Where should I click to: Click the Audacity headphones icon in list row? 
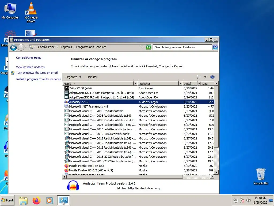pyautogui.click(x=66, y=102)
